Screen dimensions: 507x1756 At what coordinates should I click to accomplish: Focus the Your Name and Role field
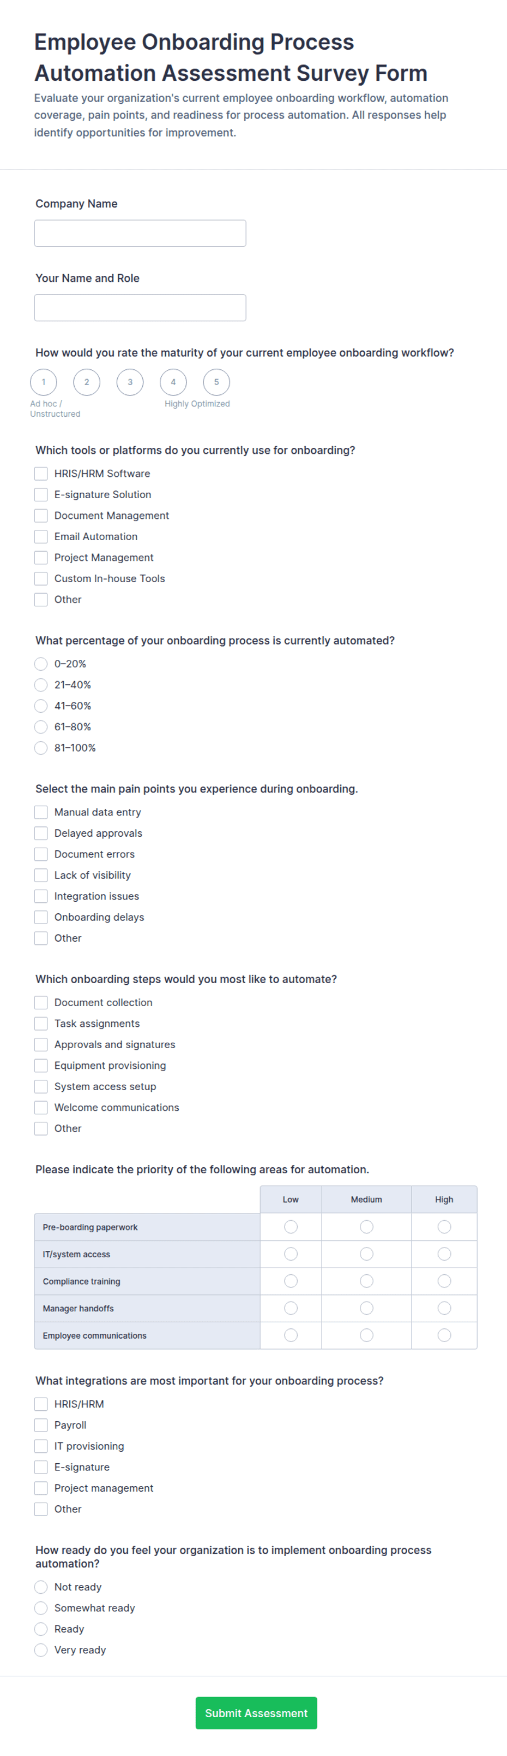[x=140, y=308]
